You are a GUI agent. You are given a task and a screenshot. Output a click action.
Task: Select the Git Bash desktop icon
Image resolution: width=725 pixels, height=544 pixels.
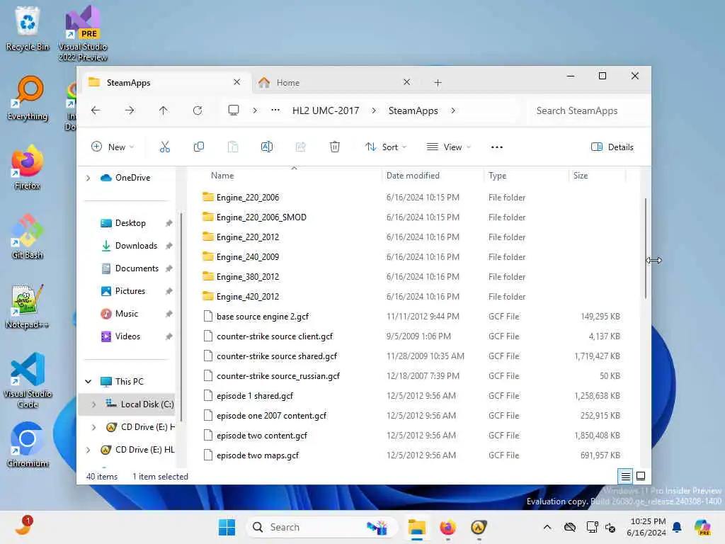(x=28, y=237)
